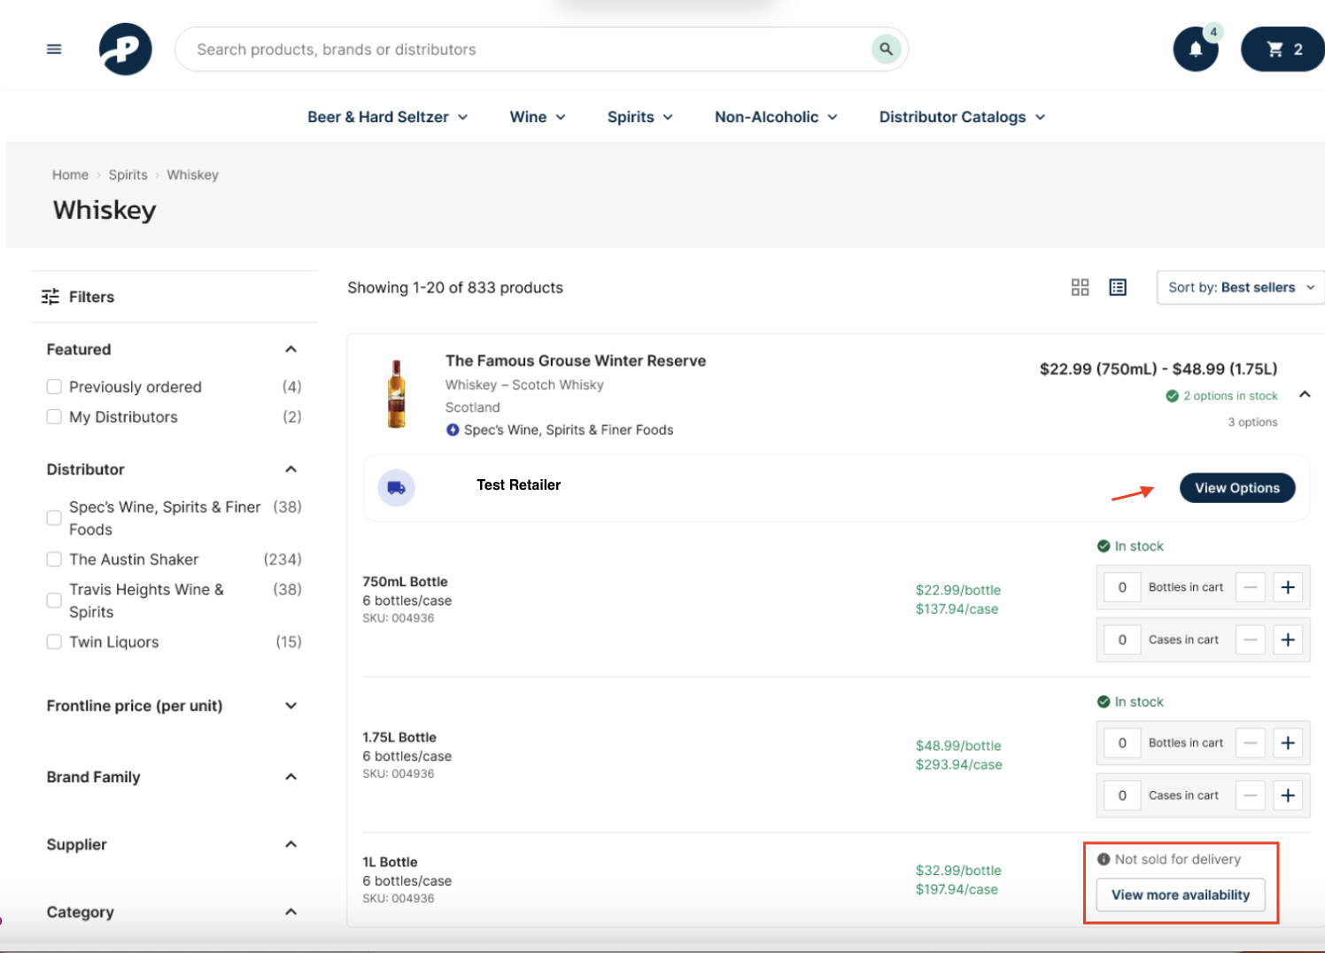The image size is (1325, 953).
Task: Click View more availability for 1L Bottle
Action: click(x=1181, y=895)
